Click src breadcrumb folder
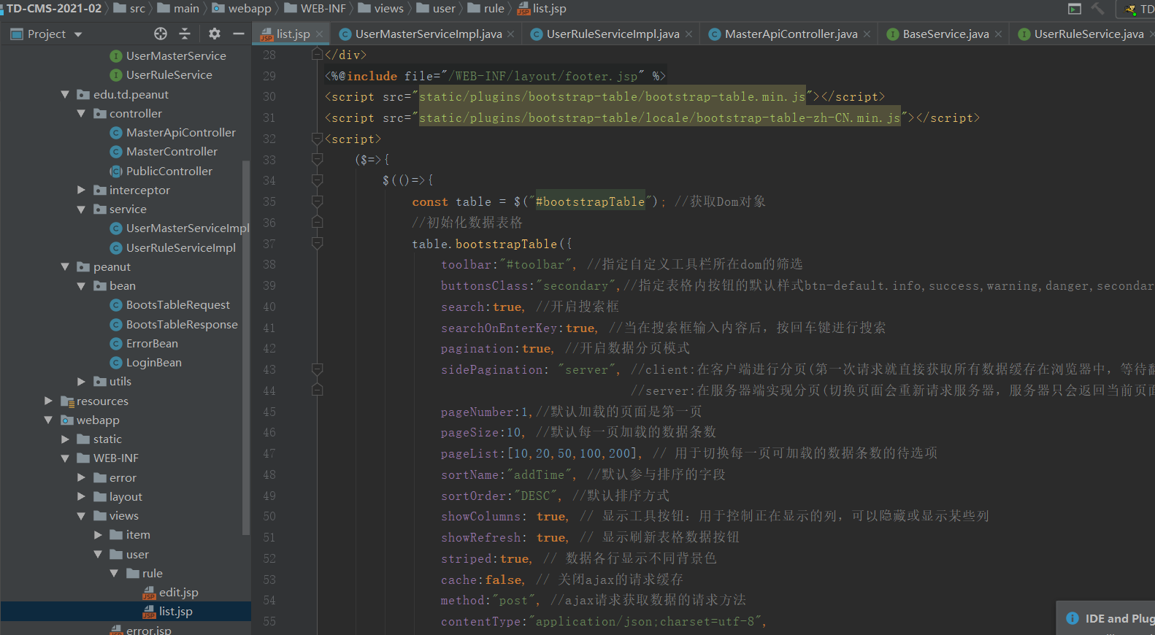 [129, 9]
